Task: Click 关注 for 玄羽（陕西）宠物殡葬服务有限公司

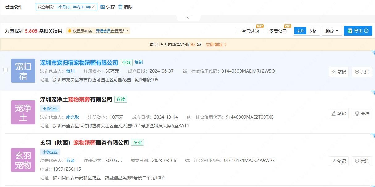Action: tap(362, 161)
